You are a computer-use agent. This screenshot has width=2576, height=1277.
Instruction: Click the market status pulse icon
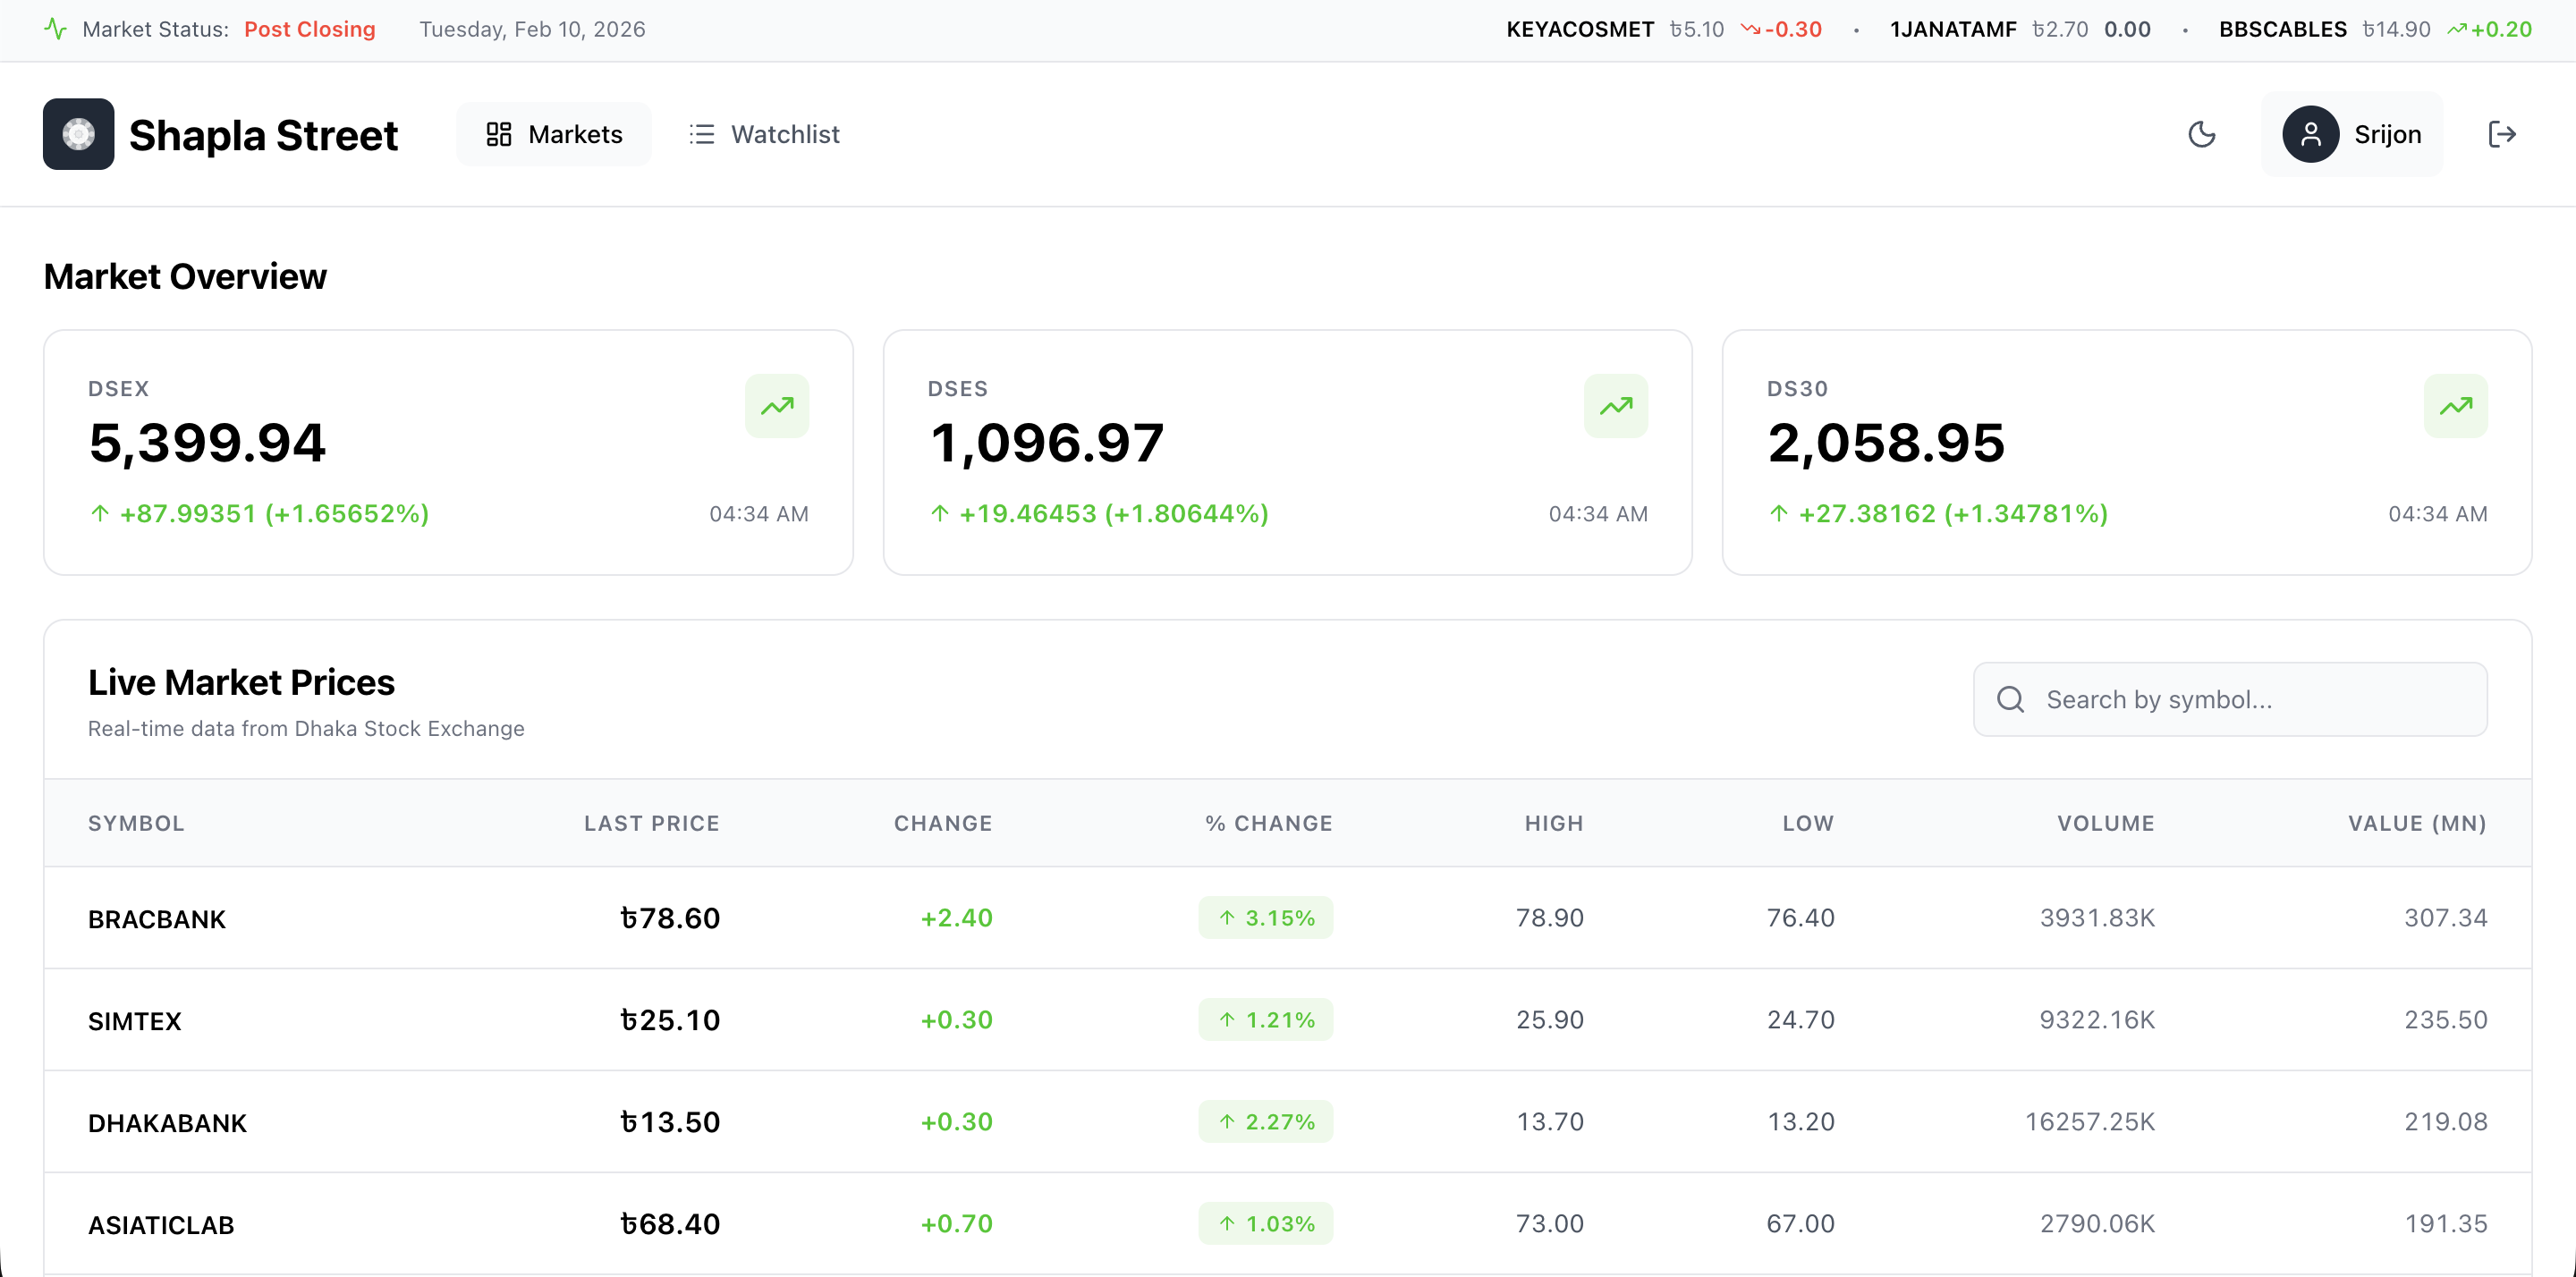pyautogui.click(x=56, y=29)
